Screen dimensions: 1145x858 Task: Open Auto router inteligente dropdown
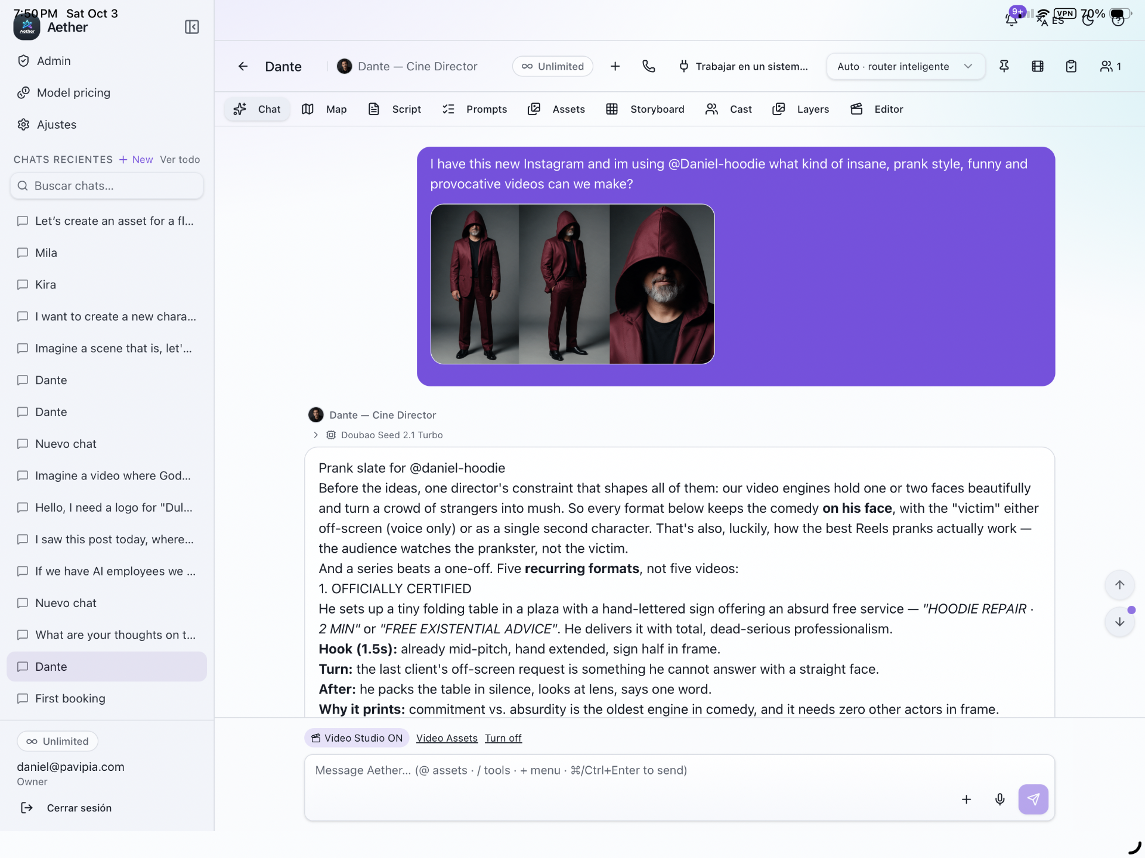[x=905, y=66]
